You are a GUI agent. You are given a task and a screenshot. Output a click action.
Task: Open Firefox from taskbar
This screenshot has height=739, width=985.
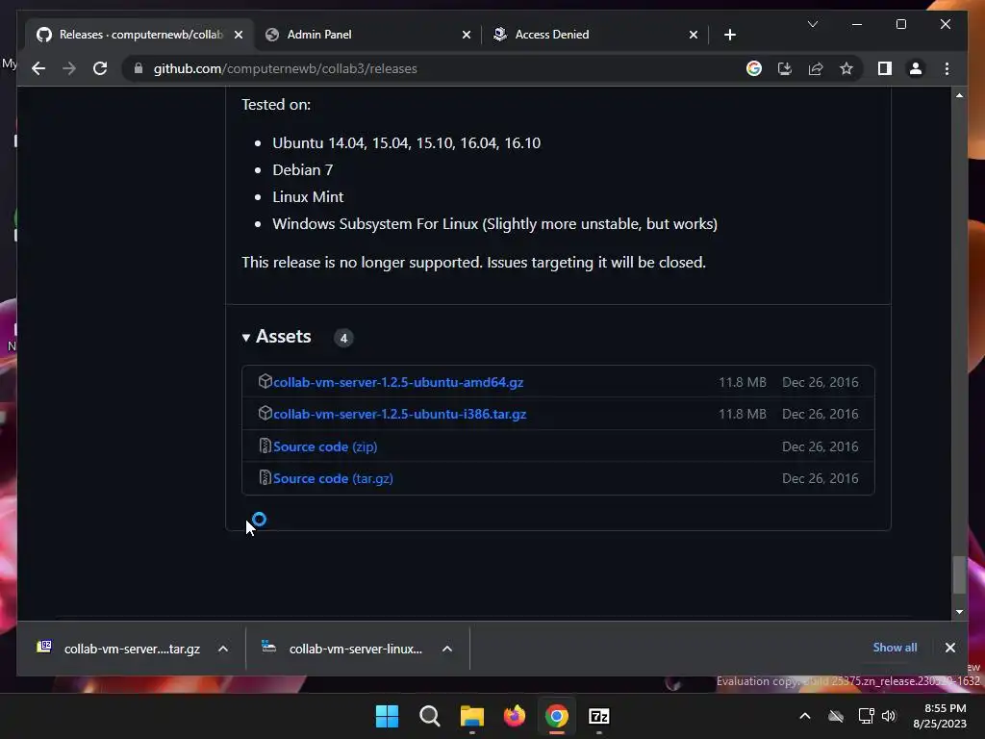(x=515, y=716)
